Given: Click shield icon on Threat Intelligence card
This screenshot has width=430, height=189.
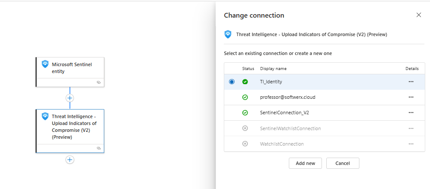Looking at the screenshot, I should tap(45, 116).
